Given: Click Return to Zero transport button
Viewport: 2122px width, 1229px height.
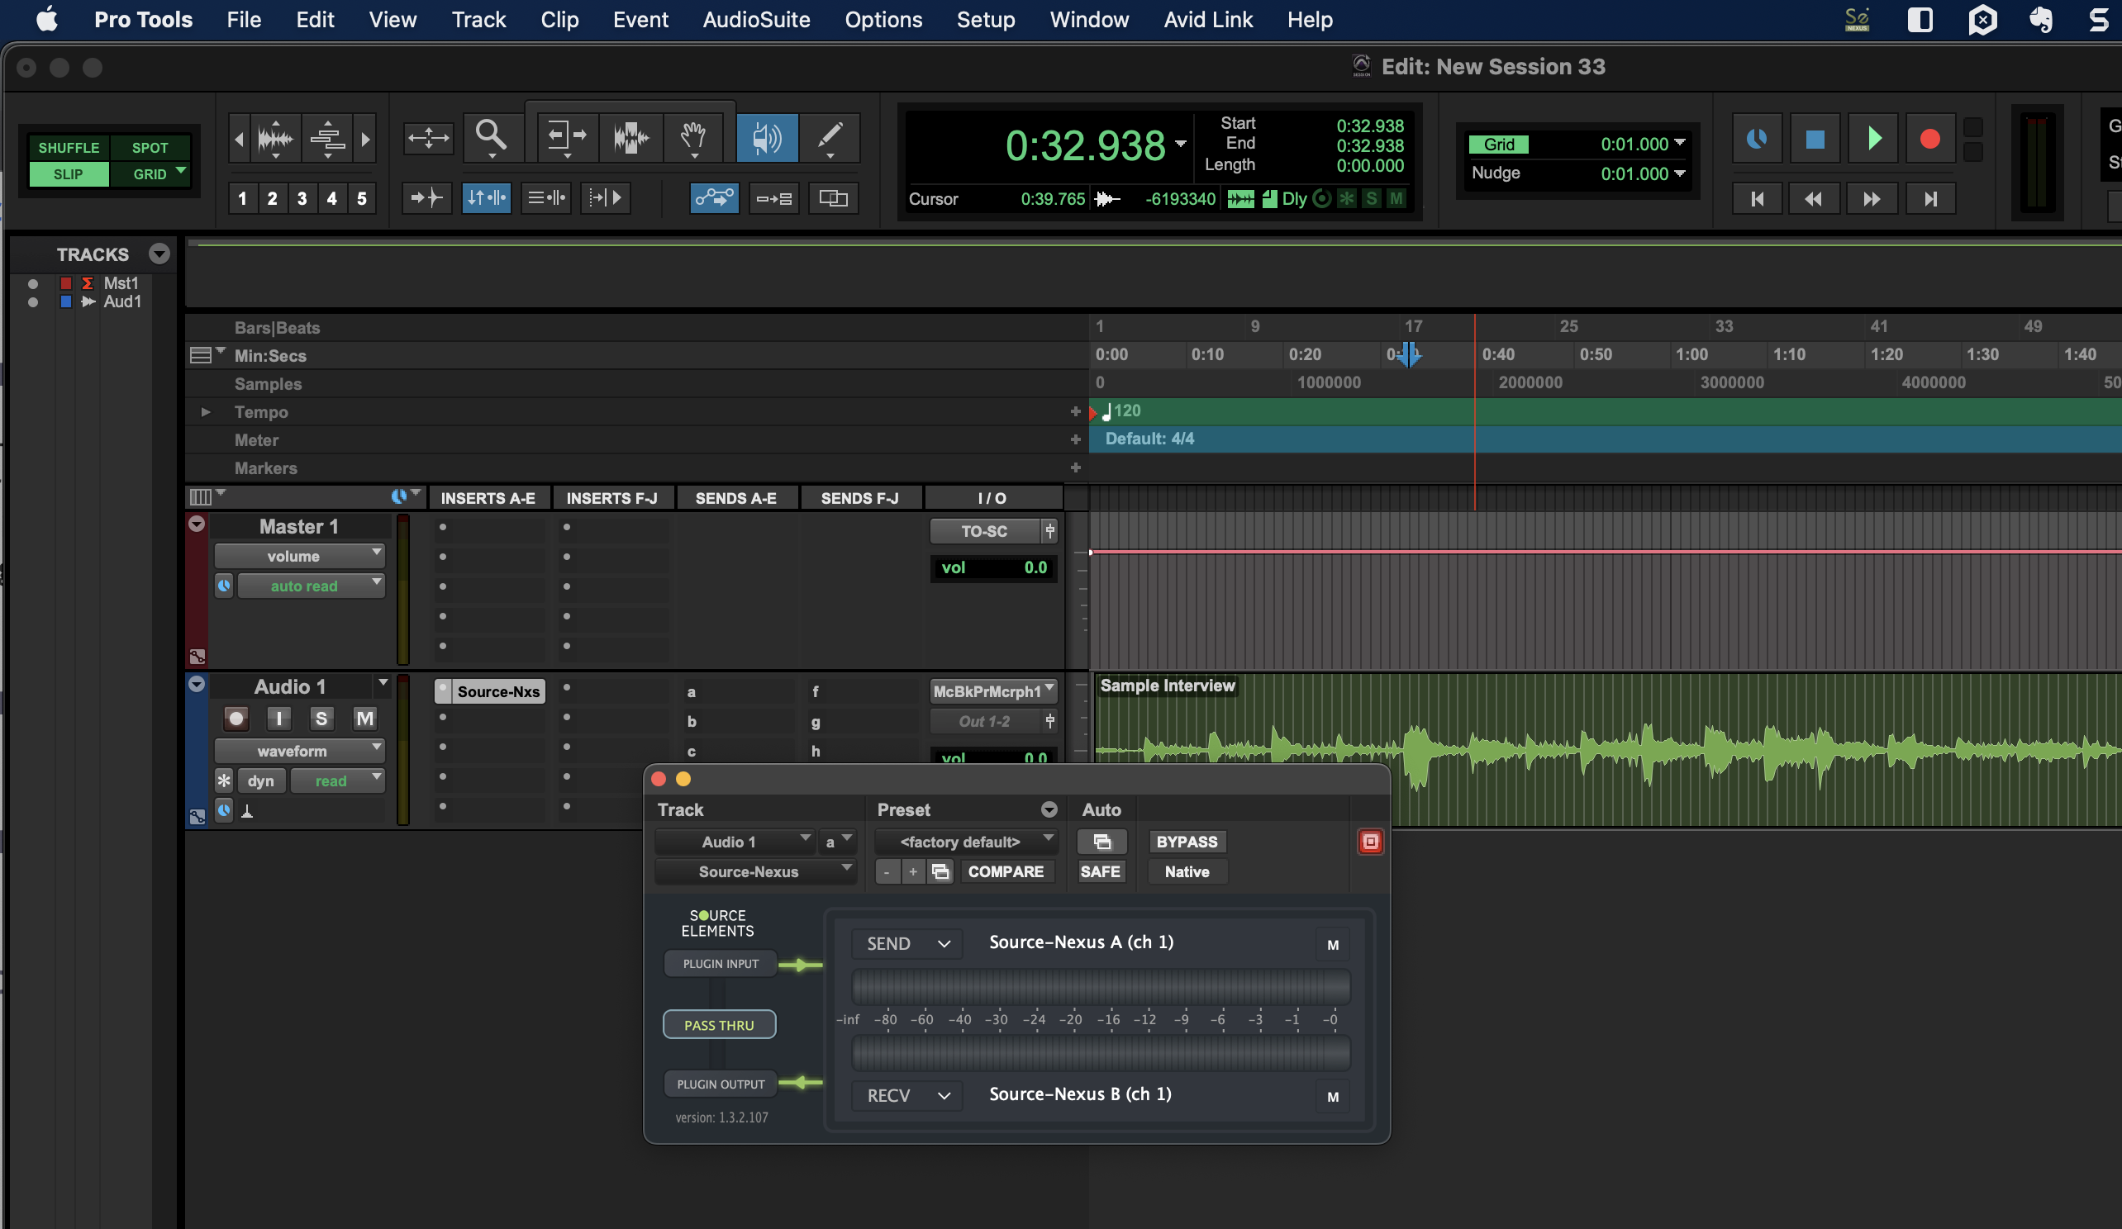Looking at the screenshot, I should 1757,199.
